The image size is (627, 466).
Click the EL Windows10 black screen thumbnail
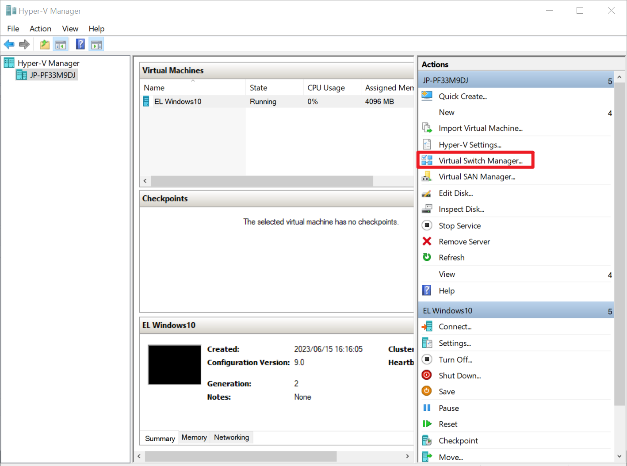pos(174,365)
